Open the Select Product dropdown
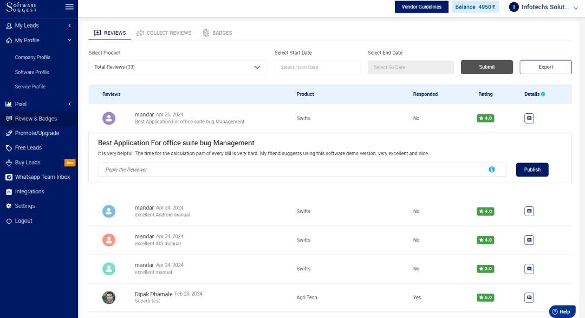The image size is (585, 318). click(x=178, y=67)
